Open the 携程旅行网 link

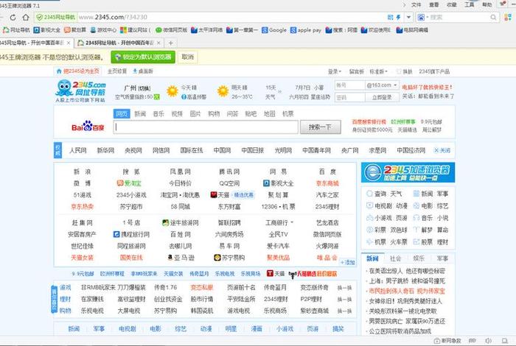[x=131, y=234]
